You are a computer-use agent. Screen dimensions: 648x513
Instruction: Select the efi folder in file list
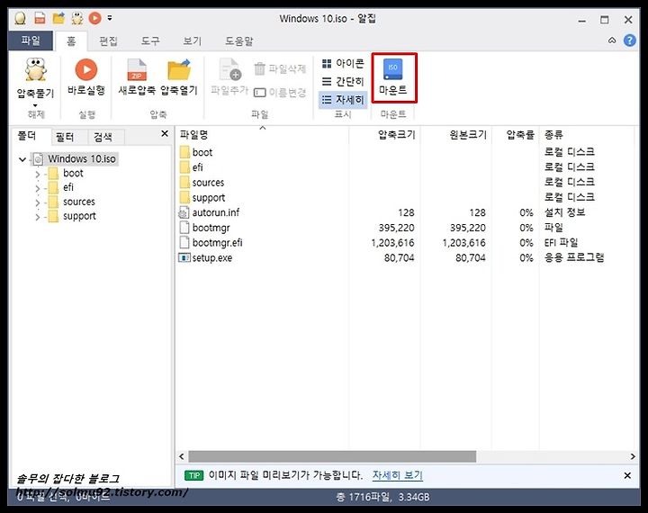197,167
